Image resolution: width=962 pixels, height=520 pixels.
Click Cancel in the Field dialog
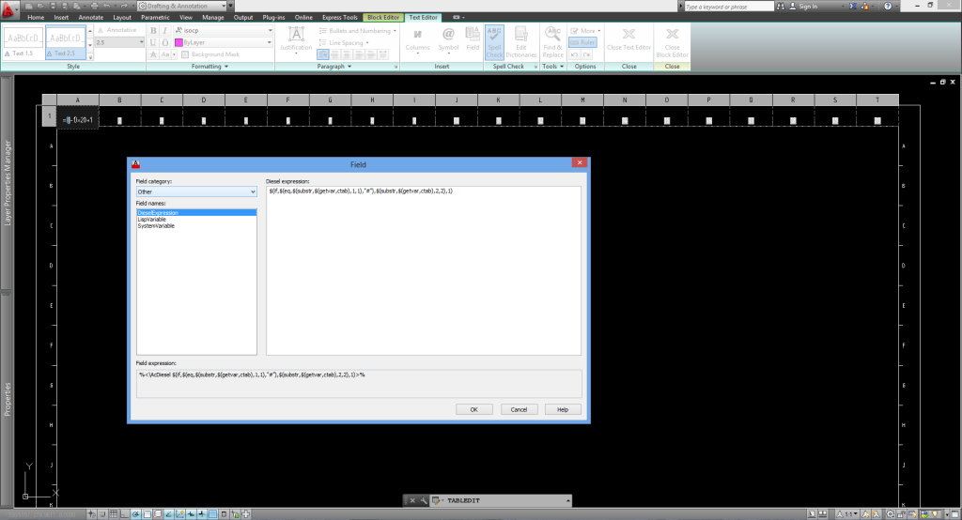519,409
